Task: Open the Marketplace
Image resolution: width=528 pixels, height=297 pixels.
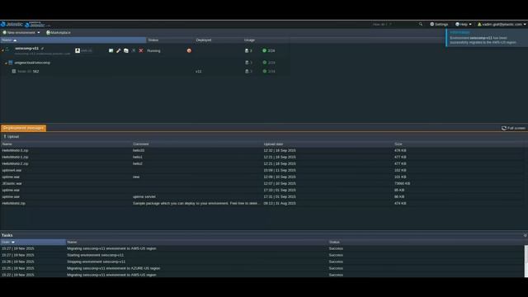Action: tap(59, 33)
